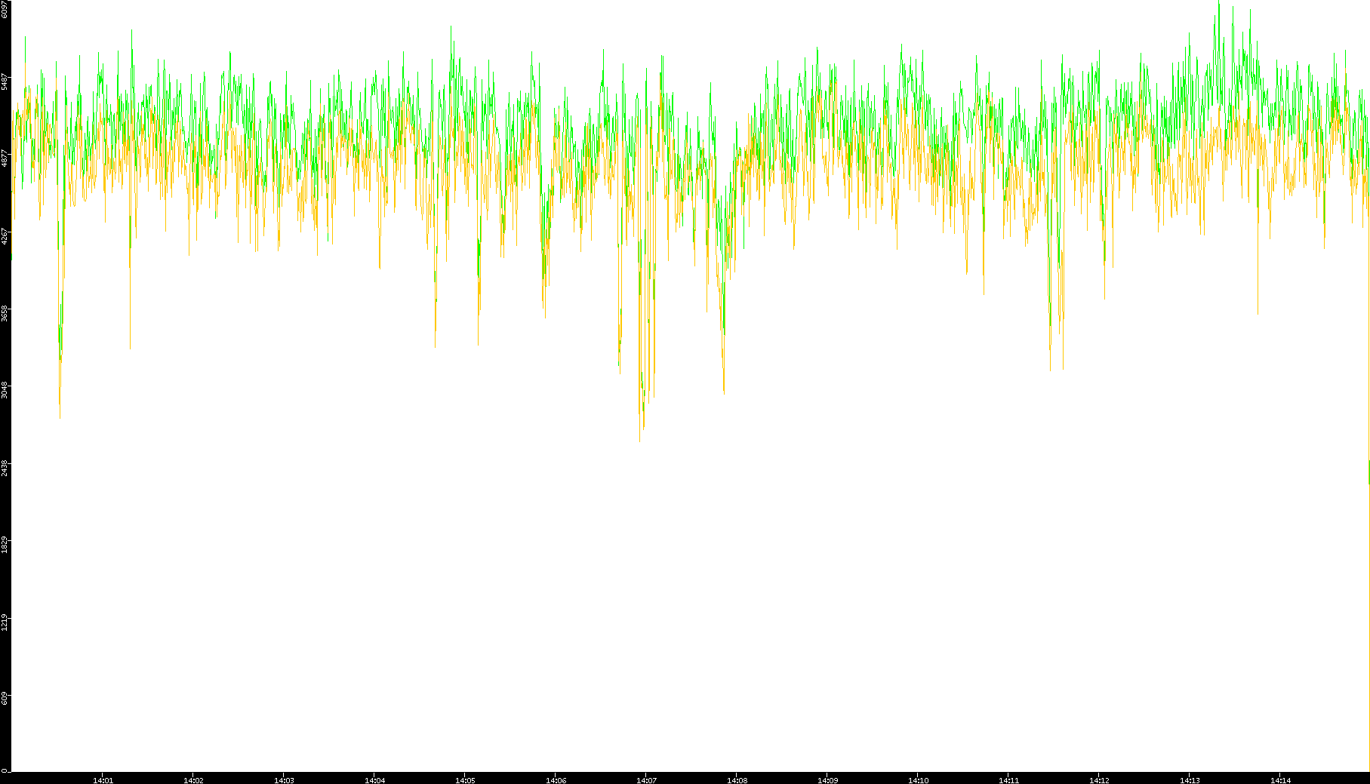Click the 4877 value axis label
Image resolution: width=1370 pixels, height=784 pixels.
pos(5,158)
